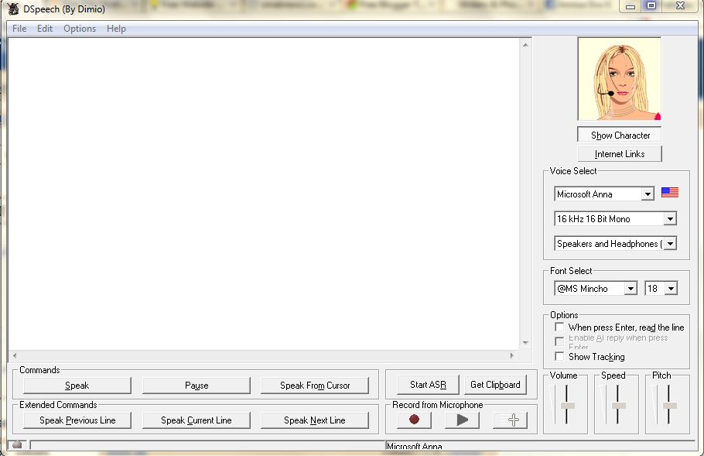
Task: Open the Help menu
Action: click(x=116, y=29)
